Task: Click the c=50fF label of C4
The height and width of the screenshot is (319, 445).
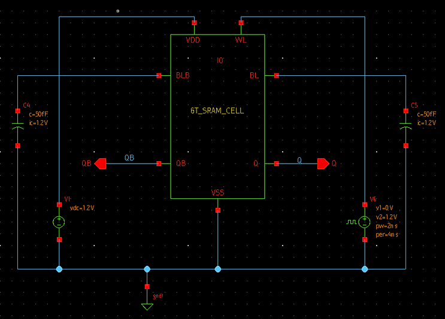Action: pos(38,114)
